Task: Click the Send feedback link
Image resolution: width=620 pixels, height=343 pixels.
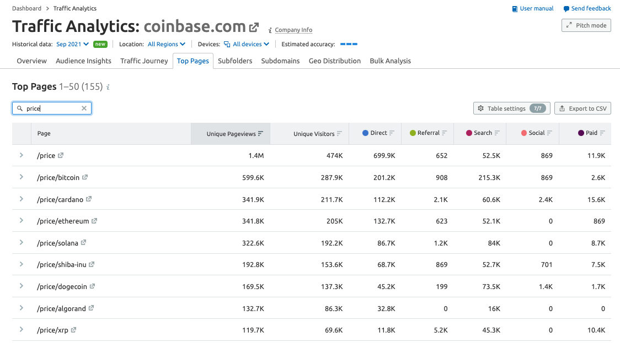Action: click(x=587, y=9)
